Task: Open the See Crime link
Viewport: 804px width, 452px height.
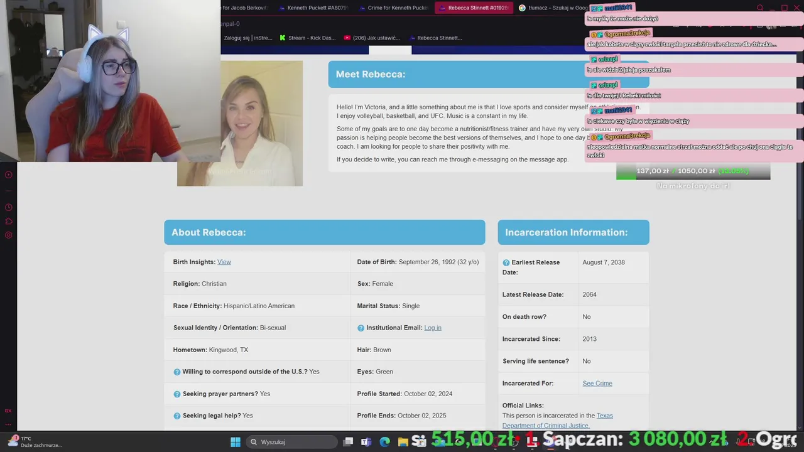Action: (x=597, y=383)
